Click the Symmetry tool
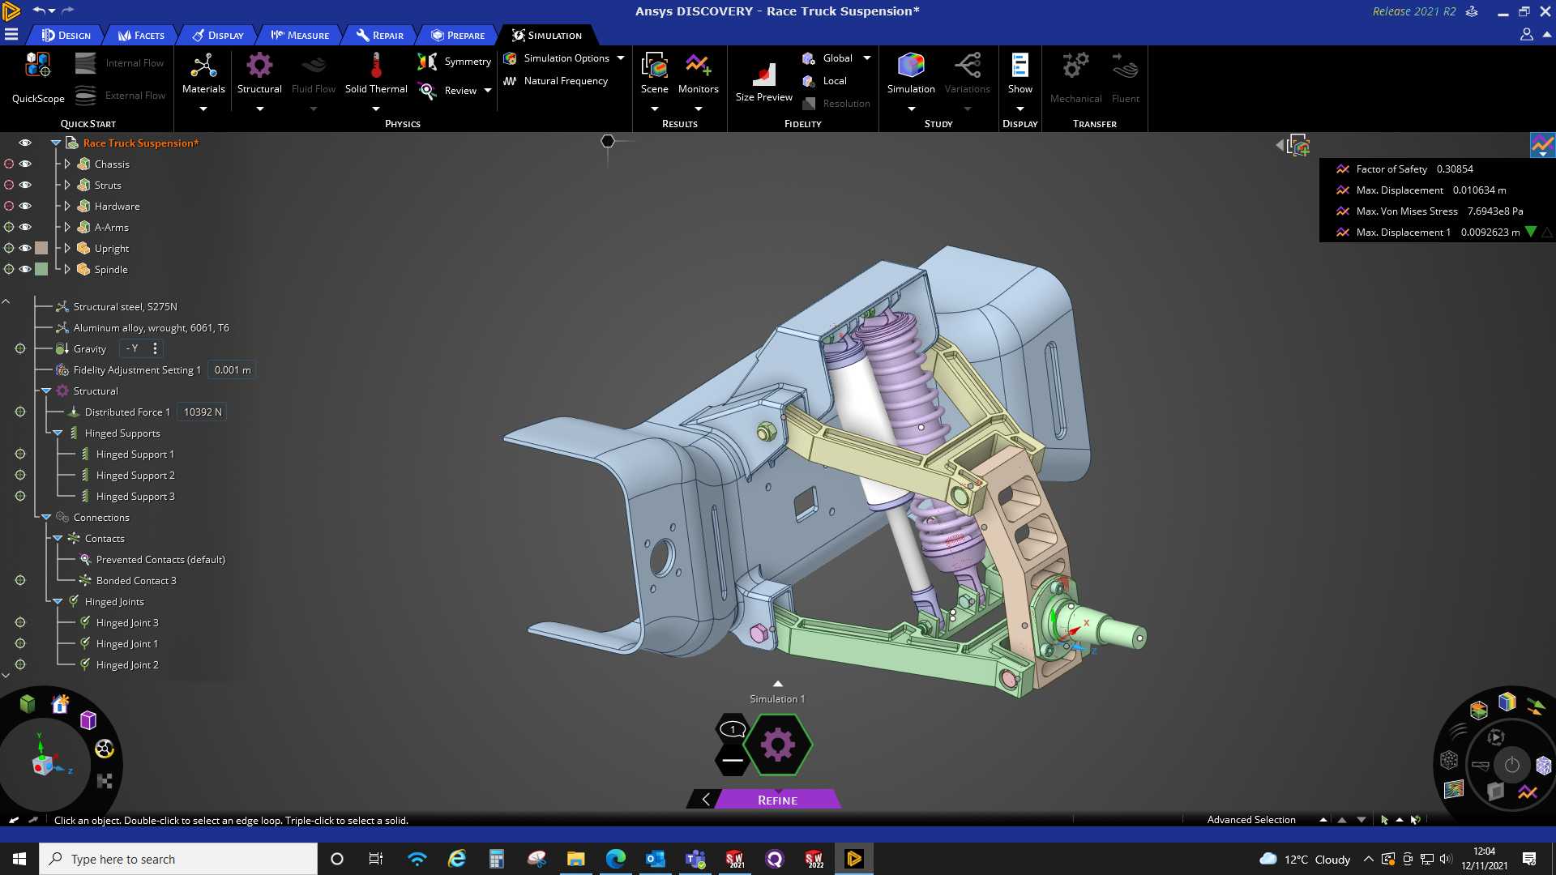The image size is (1556, 875). pos(454,62)
